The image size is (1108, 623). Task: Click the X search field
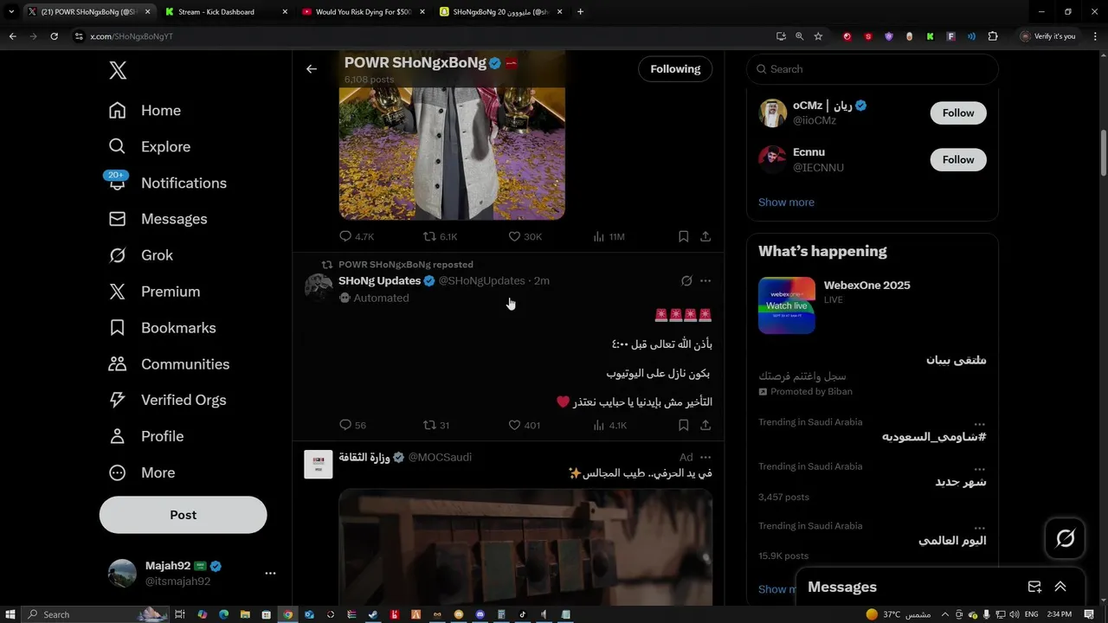point(873,69)
